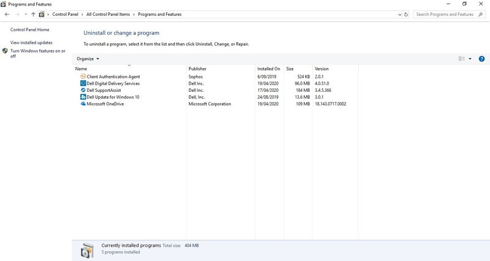Select the Client Authentication Agent row
The image size is (490, 261).
pos(216,77)
